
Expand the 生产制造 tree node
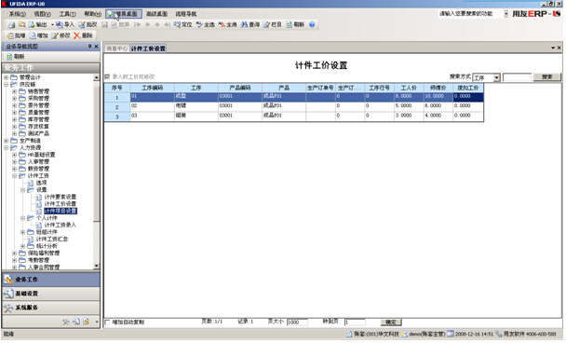(7, 141)
